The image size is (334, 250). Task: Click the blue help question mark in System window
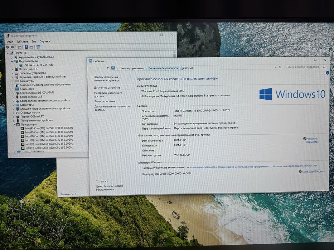coord(328,73)
